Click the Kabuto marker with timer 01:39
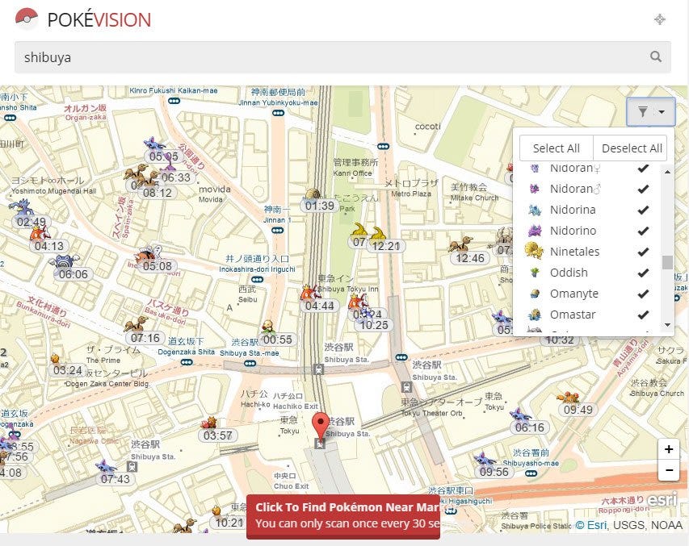Image resolution: width=689 pixels, height=546 pixels. pyautogui.click(x=313, y=195)
